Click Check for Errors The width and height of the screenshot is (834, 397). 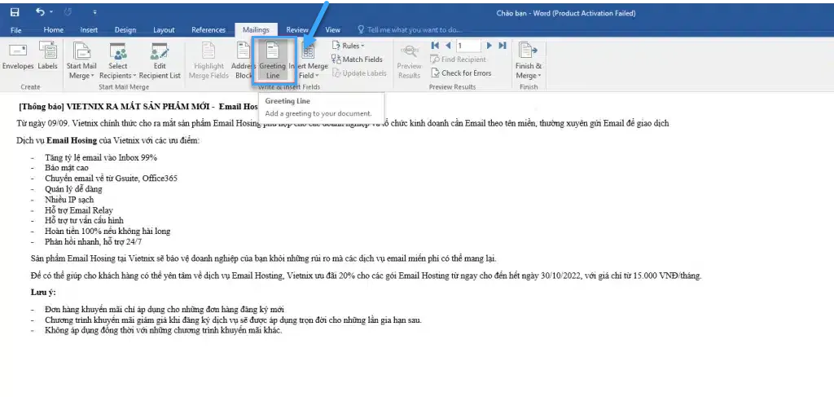[x=461, y=73]
